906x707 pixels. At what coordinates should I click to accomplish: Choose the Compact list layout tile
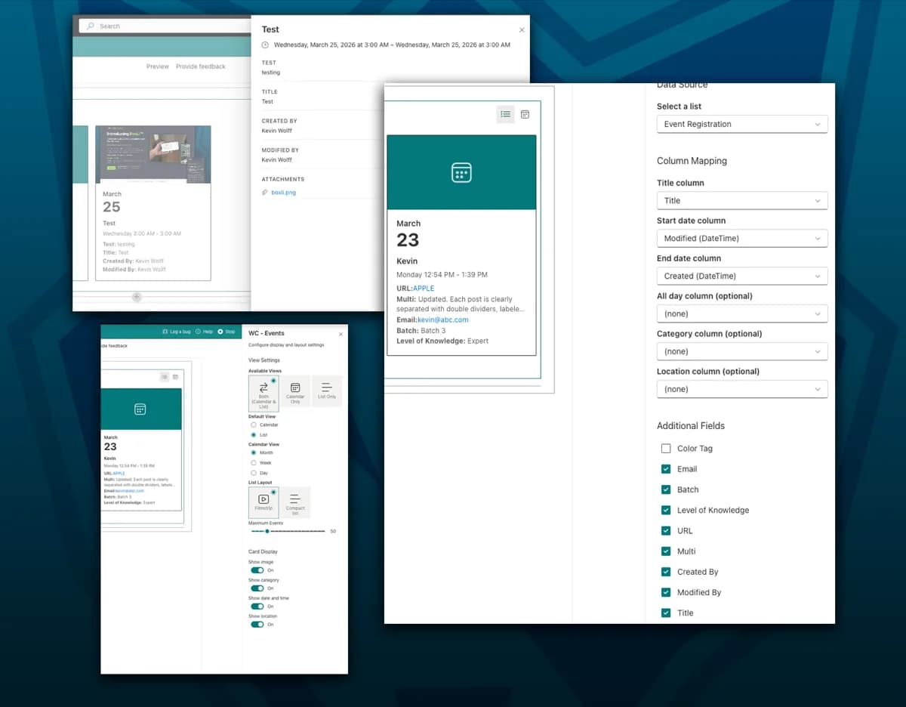[295, 502]
